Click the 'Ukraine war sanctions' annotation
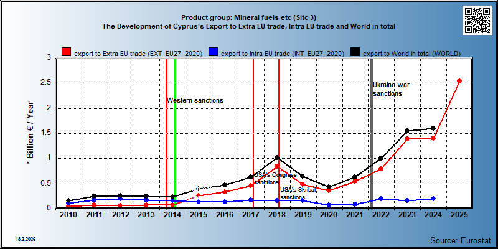This screenshot has width=498, height=249. point(391,89)
